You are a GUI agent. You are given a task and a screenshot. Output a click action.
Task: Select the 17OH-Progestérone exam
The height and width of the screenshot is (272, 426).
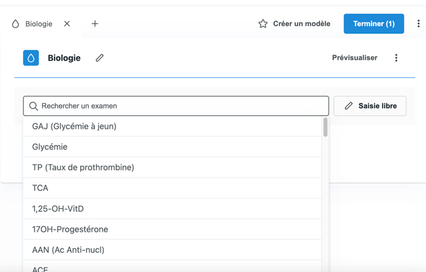click(70, 229)
